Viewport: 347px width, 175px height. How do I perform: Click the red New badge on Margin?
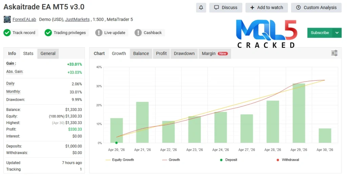click(223, 54)
